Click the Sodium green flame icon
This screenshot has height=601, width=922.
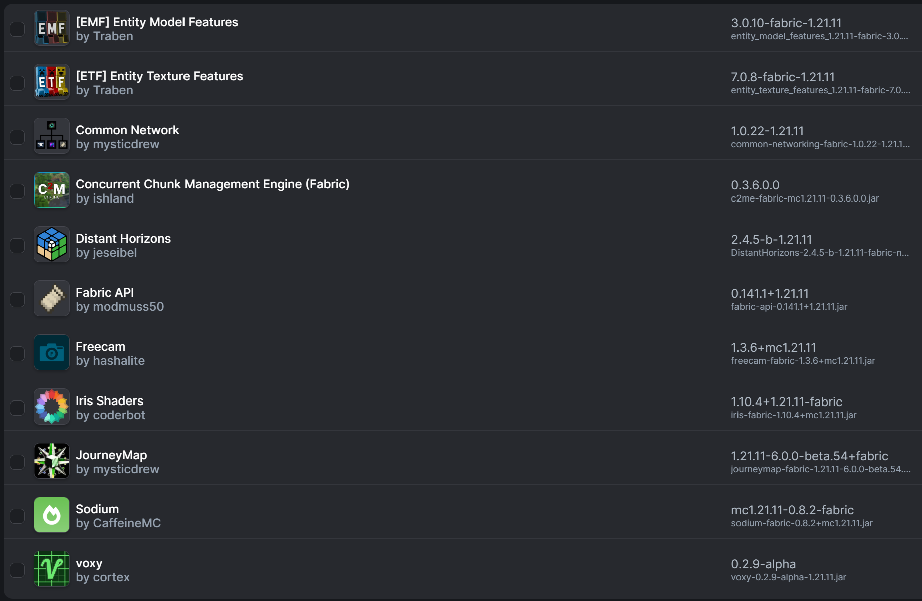pyautogui.click(x=51, y=515)
